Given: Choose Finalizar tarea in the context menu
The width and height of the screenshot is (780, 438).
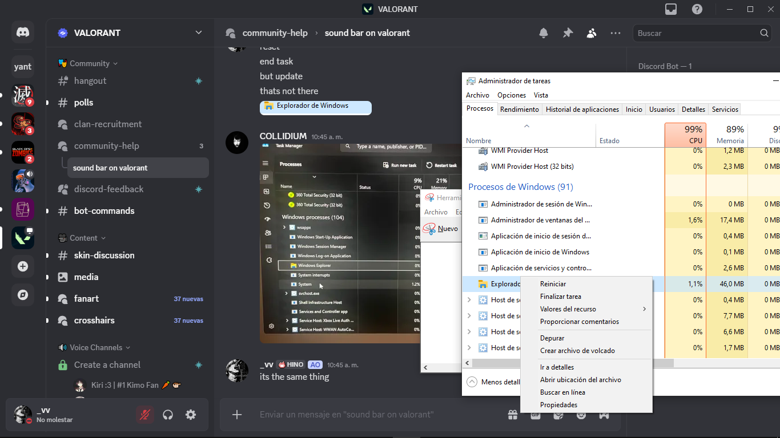Looking at the screenshot, I should click(586, 297).
